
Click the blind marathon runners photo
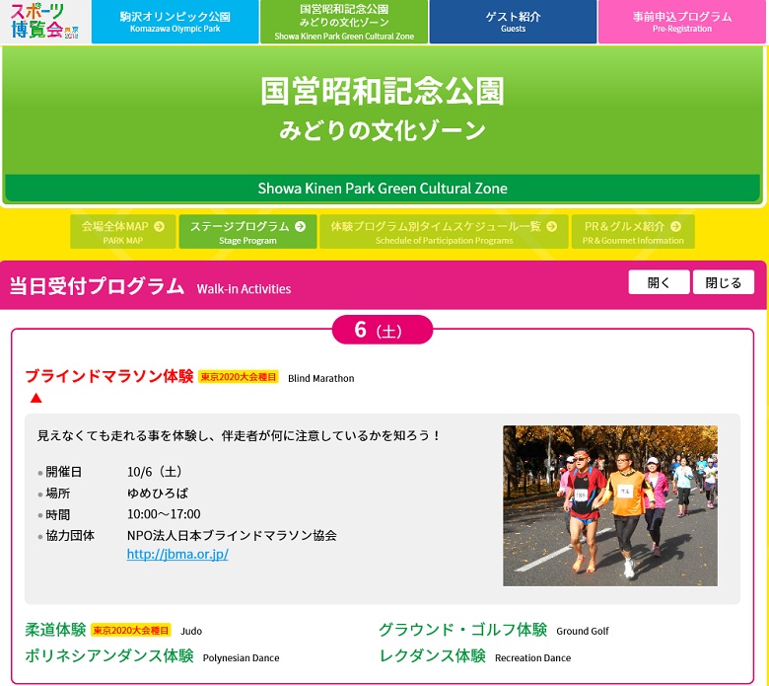(609, 505)
